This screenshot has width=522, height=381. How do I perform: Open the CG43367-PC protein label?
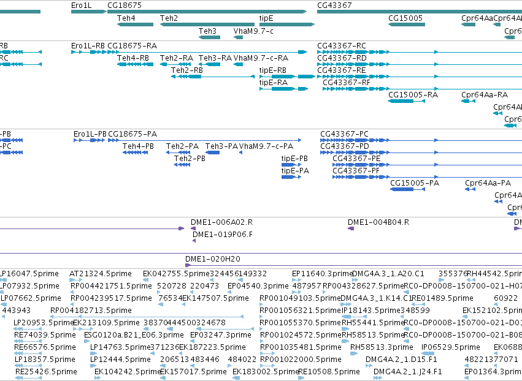345,134
